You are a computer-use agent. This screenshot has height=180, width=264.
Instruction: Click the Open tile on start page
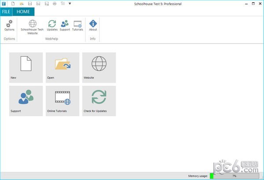pyautogui.click(x=62, y=67)
